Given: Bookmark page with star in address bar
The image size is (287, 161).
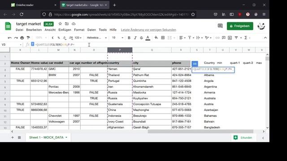Looking at the screenshot, I should point(193,14).
